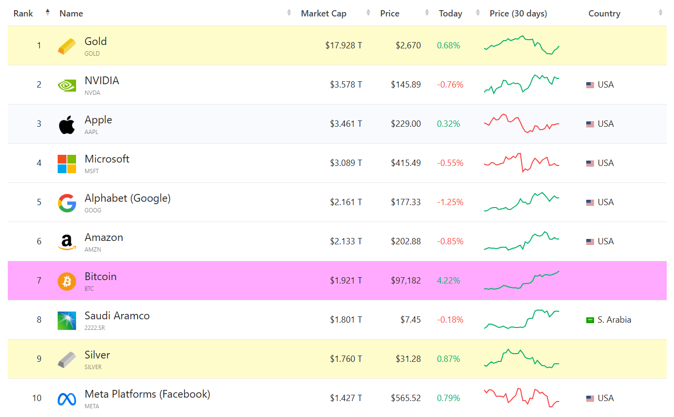Screen dimensions: 674x417
Task: Click the NVDA ticker symbol
Action: (93, 93)
